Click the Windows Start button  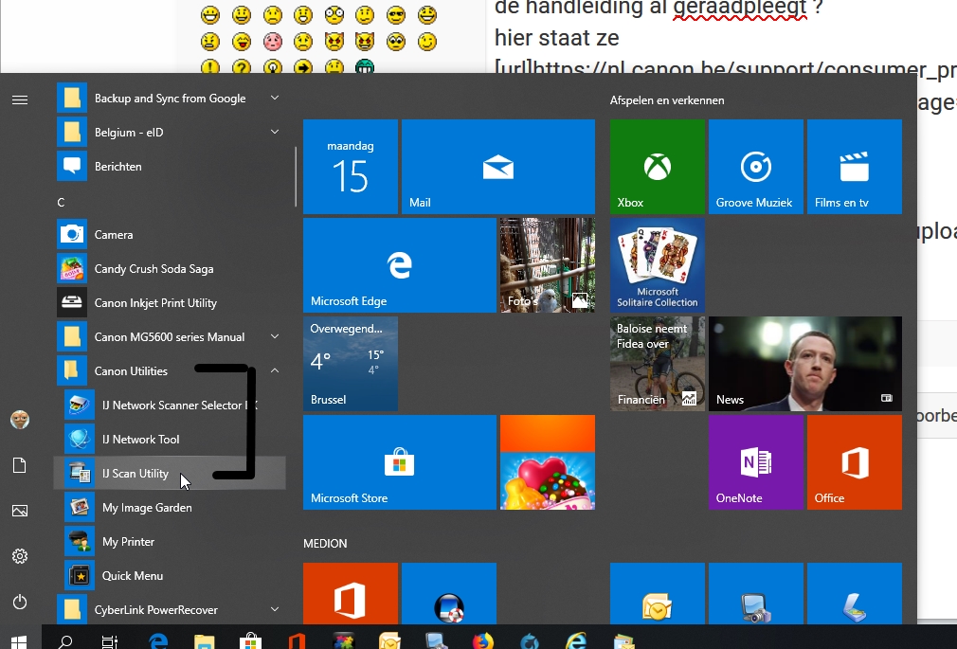(x=18, y=640)
